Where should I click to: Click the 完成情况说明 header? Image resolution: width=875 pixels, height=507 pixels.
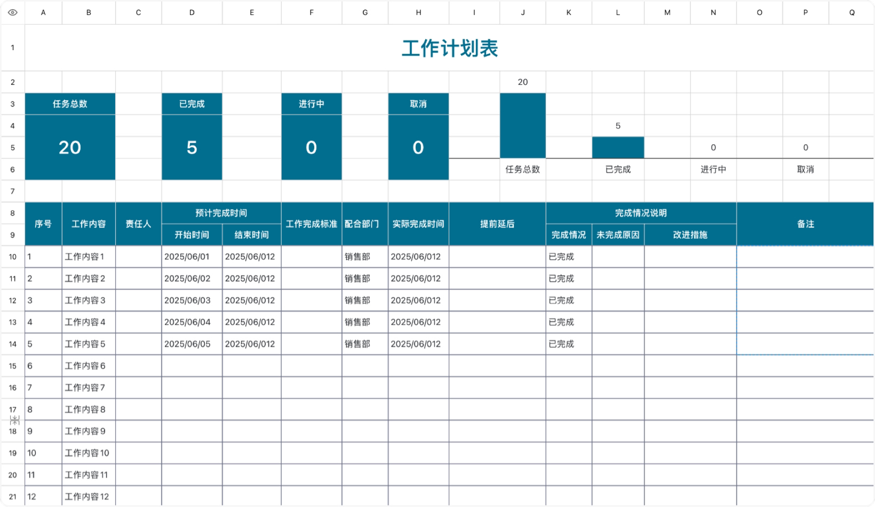pos(641,213)
